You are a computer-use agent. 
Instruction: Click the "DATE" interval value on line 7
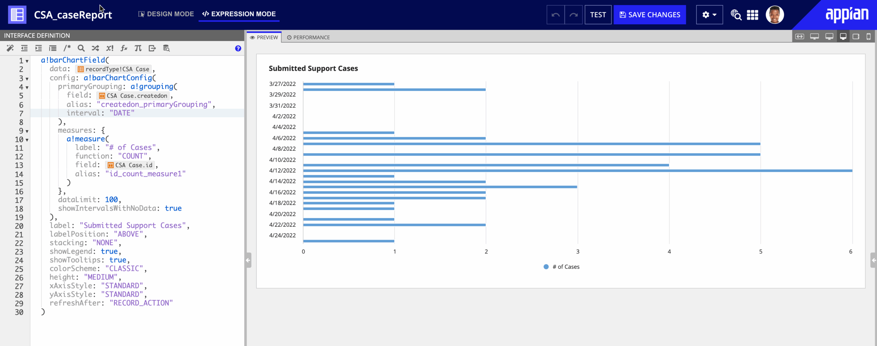tap(122, 113)
